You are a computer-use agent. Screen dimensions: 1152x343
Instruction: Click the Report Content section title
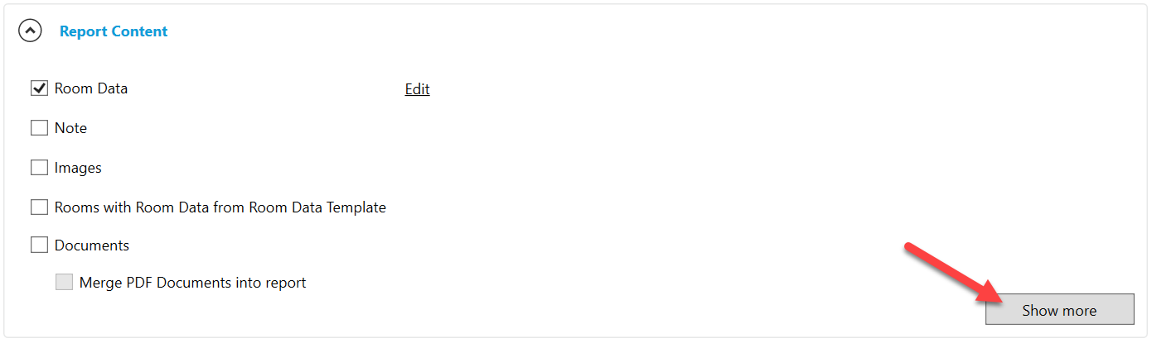pyautogui.click(x=114, y=31)
